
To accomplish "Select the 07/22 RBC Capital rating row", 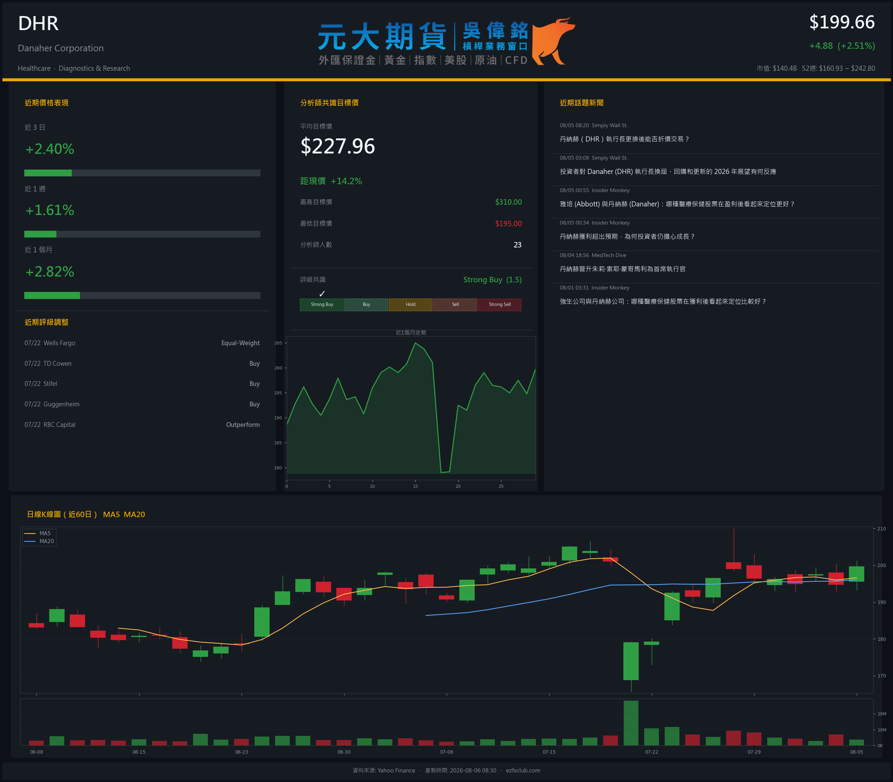I will pos(142,424).
